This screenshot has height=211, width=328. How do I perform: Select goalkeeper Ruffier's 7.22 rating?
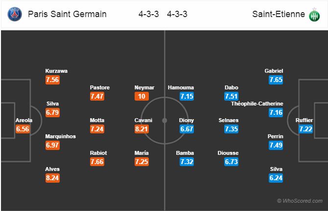(x=305, y=129)
